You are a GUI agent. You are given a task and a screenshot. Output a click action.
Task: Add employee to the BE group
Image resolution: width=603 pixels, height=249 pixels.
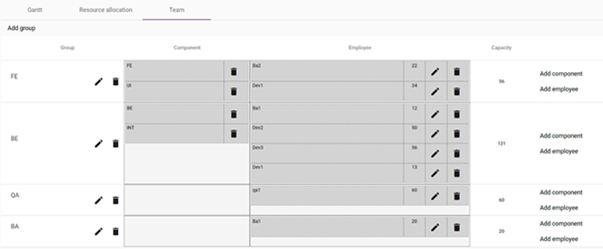(x=559, y=151)
